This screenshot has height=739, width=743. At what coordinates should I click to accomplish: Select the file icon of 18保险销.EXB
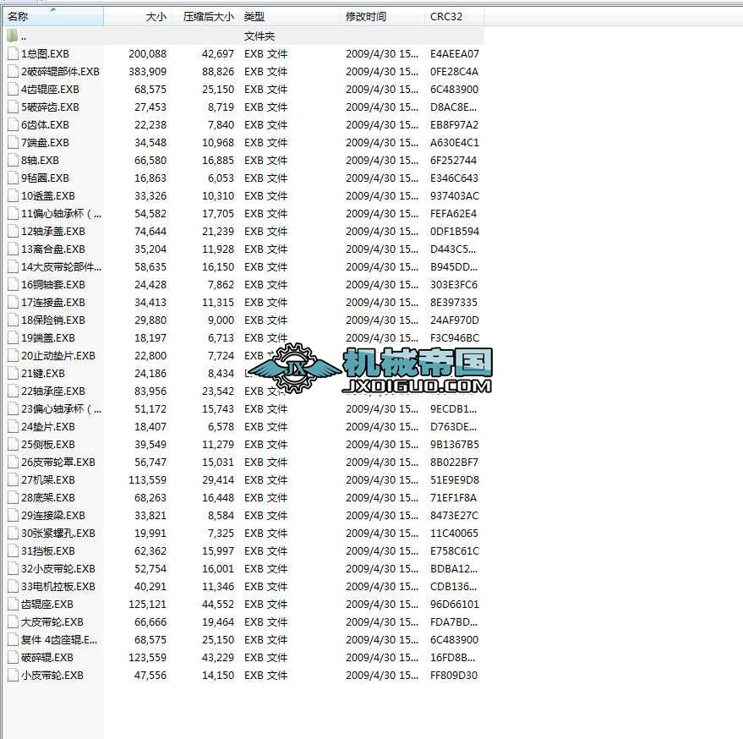(13, 320)
